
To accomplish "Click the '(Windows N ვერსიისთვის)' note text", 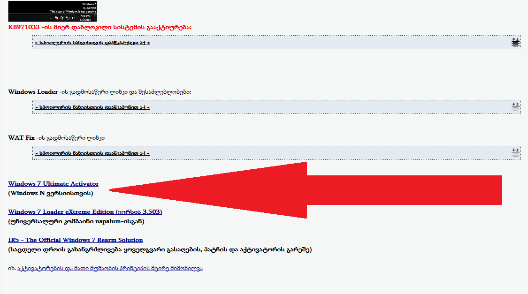I will tap(51, 193).
